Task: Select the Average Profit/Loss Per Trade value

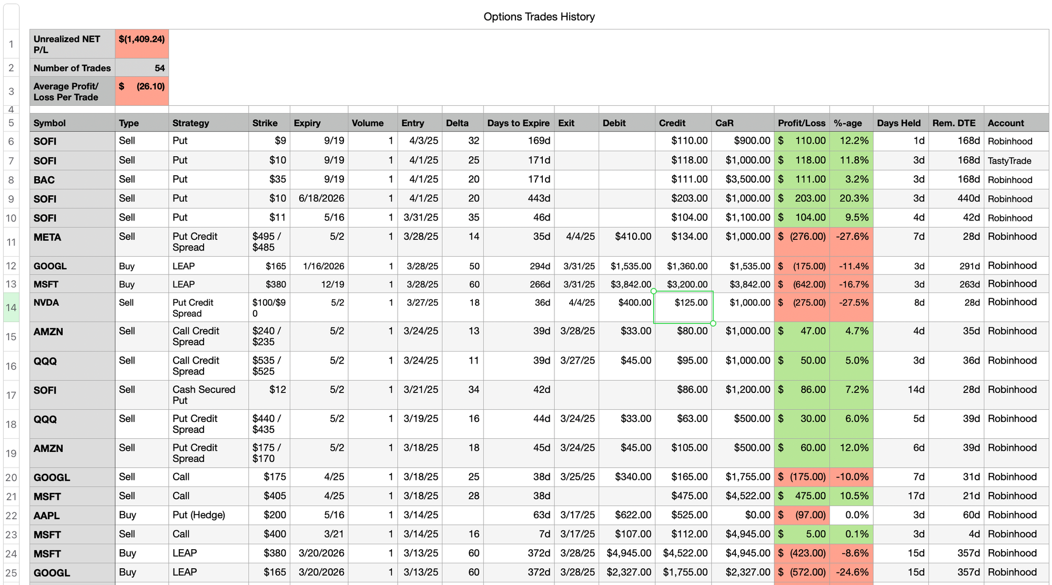Action: tap(142, 91)
